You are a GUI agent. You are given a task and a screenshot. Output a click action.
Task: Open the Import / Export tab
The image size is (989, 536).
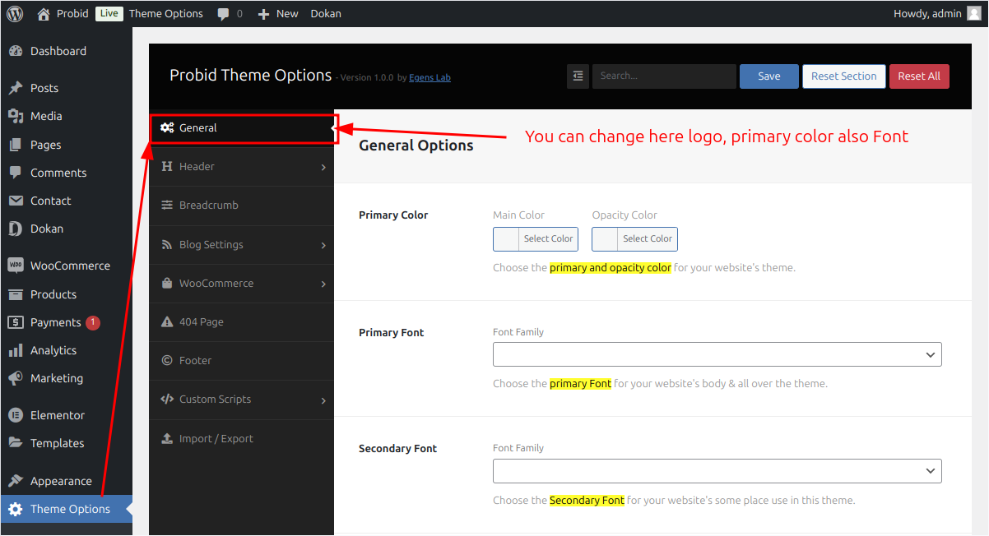242,439
